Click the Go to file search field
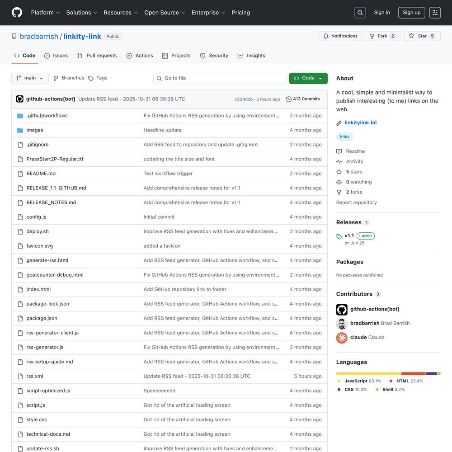This screenshot has width=452, height=452. pyautogui.click(x=220, y=78)
